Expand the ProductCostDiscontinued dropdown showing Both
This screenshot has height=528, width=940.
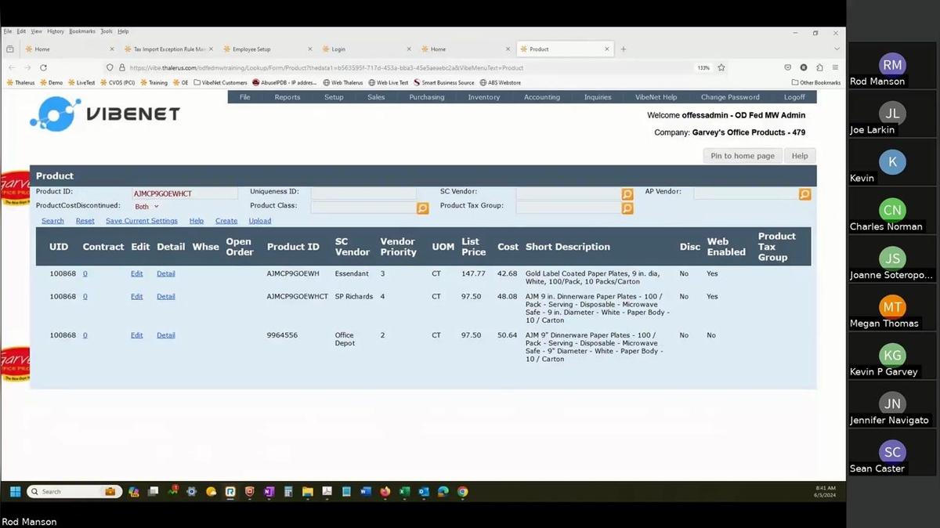point(146,207)
